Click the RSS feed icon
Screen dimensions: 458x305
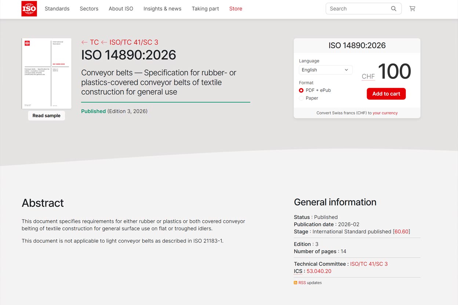click(x=295, y=283)
